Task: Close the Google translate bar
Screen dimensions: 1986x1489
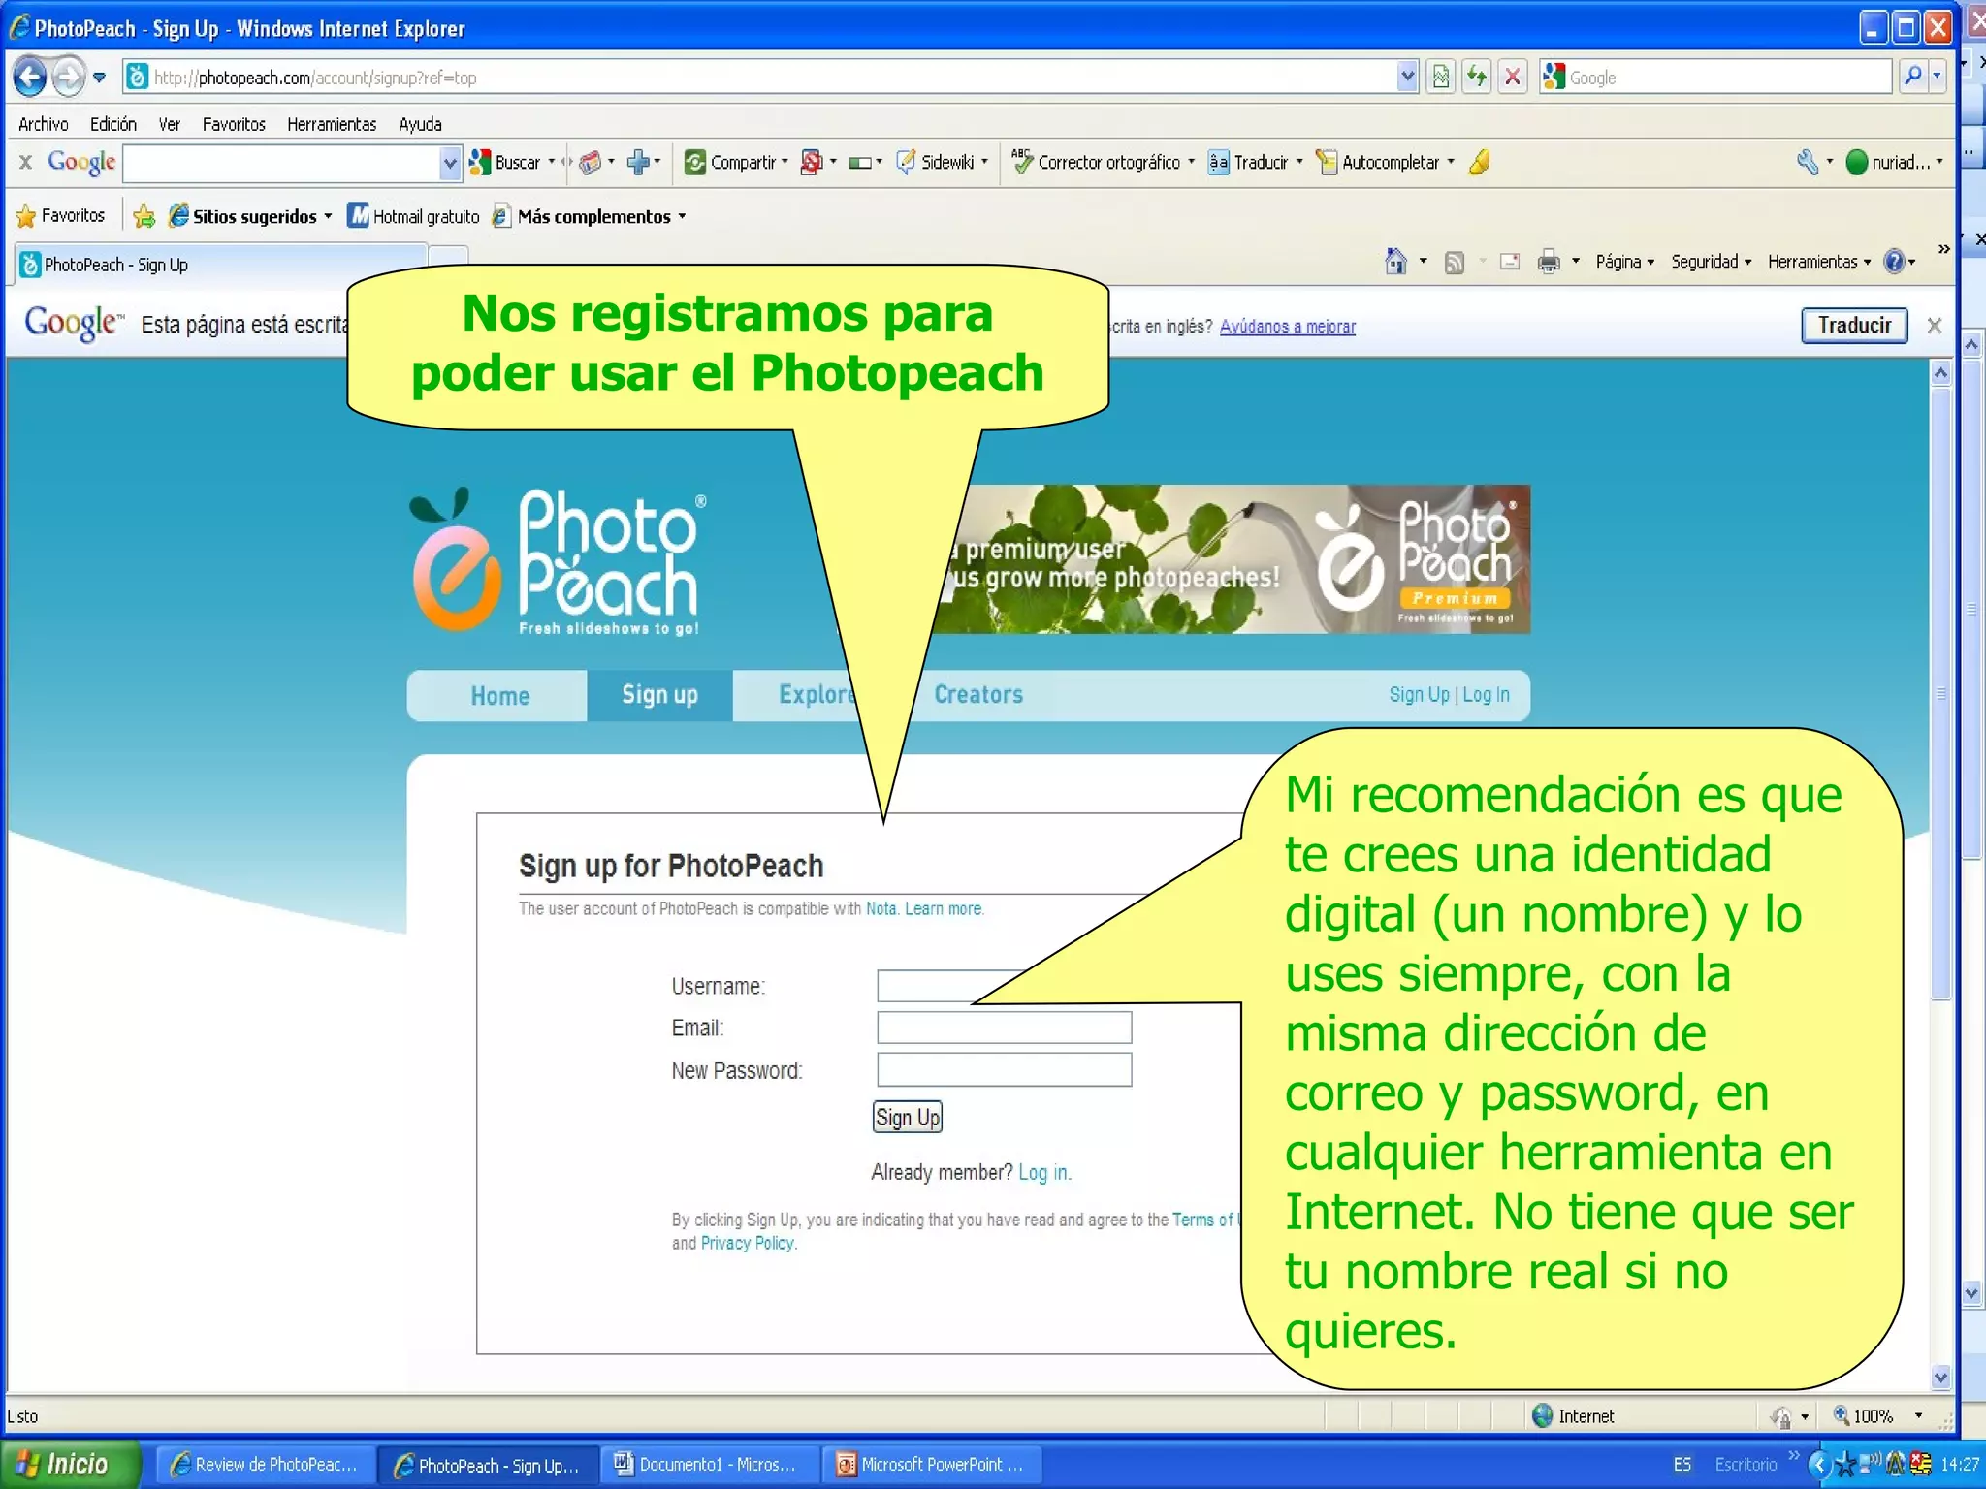Action: click(1934, 326)
